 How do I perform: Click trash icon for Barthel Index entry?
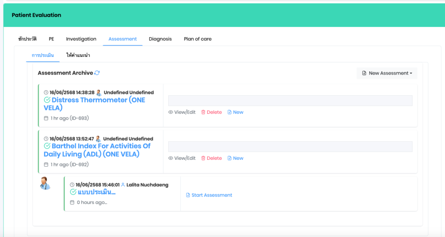pyautogui.click(x=203, y=158)
